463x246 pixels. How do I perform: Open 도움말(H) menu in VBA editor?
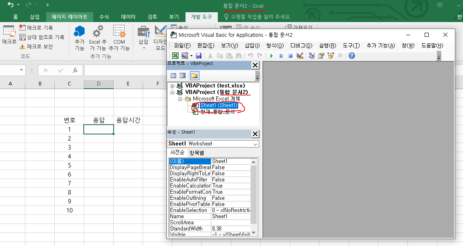[432, 45]
